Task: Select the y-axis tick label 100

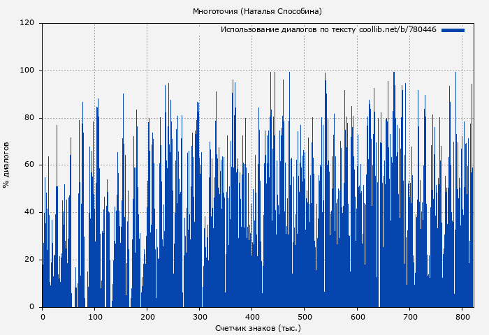Action: coord(27,70)
